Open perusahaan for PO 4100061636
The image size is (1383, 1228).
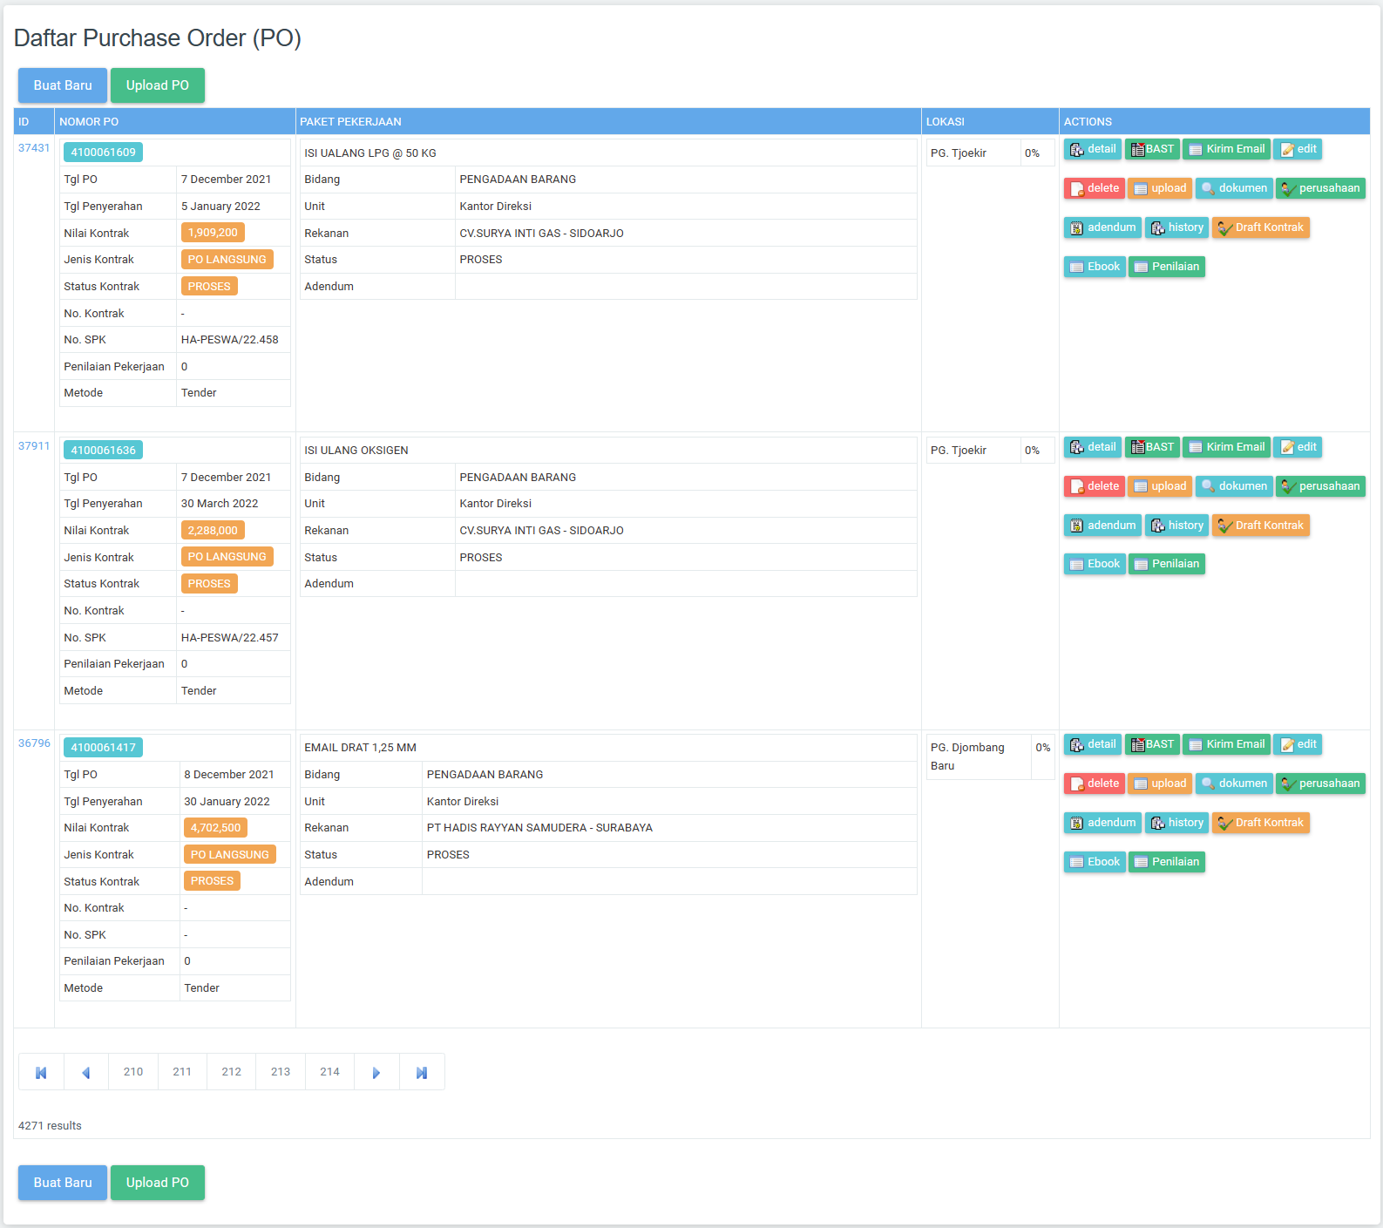point(1320,486)
